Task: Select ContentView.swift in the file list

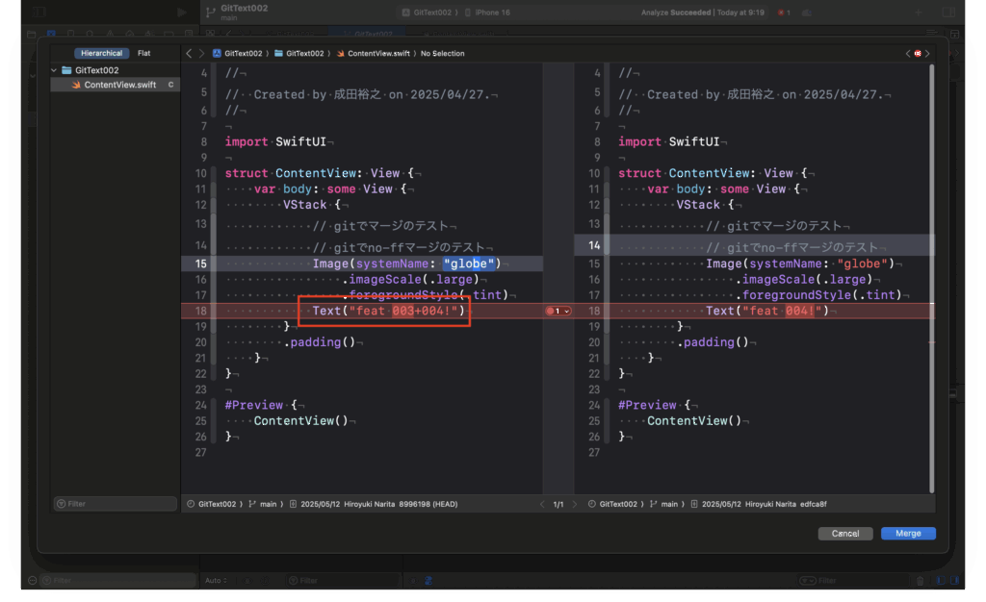Action: coord(116,85)
